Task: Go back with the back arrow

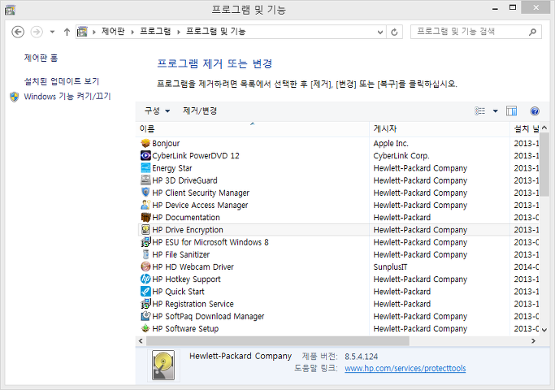Action: tap(18, 32)
